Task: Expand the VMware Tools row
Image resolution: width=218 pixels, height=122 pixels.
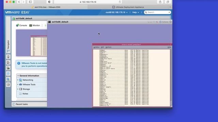Action: pos(18,84)
